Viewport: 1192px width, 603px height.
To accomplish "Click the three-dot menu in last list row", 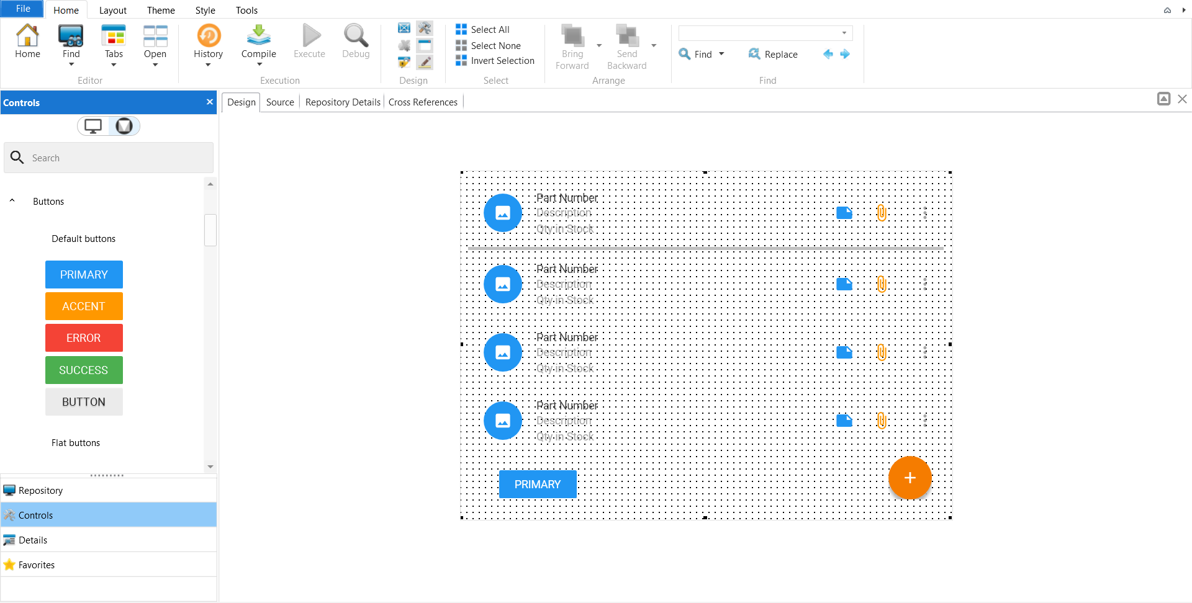I will pyautogui.click(x=925, y=421).
